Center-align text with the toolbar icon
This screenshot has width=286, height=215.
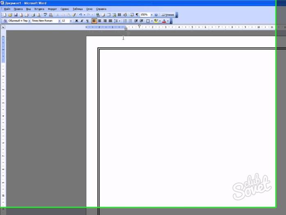[x=100, y=21]
